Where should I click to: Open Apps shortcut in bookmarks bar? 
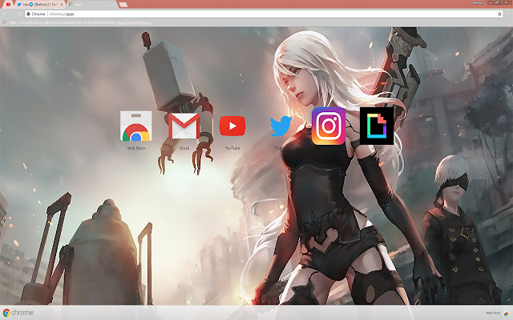click(x=10, y=22)
